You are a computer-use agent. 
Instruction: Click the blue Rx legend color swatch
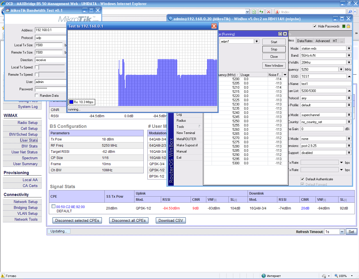click(71, 102)
